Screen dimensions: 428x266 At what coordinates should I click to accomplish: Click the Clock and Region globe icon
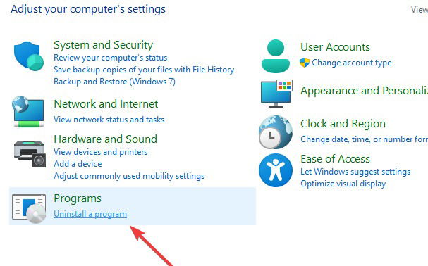point(276,132)
